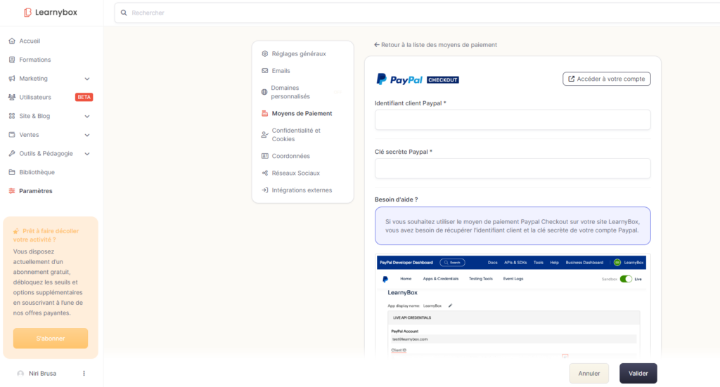Click Accéder à votre compte button
The width and height of the screenshot is (720, 387).
point(606,79)
